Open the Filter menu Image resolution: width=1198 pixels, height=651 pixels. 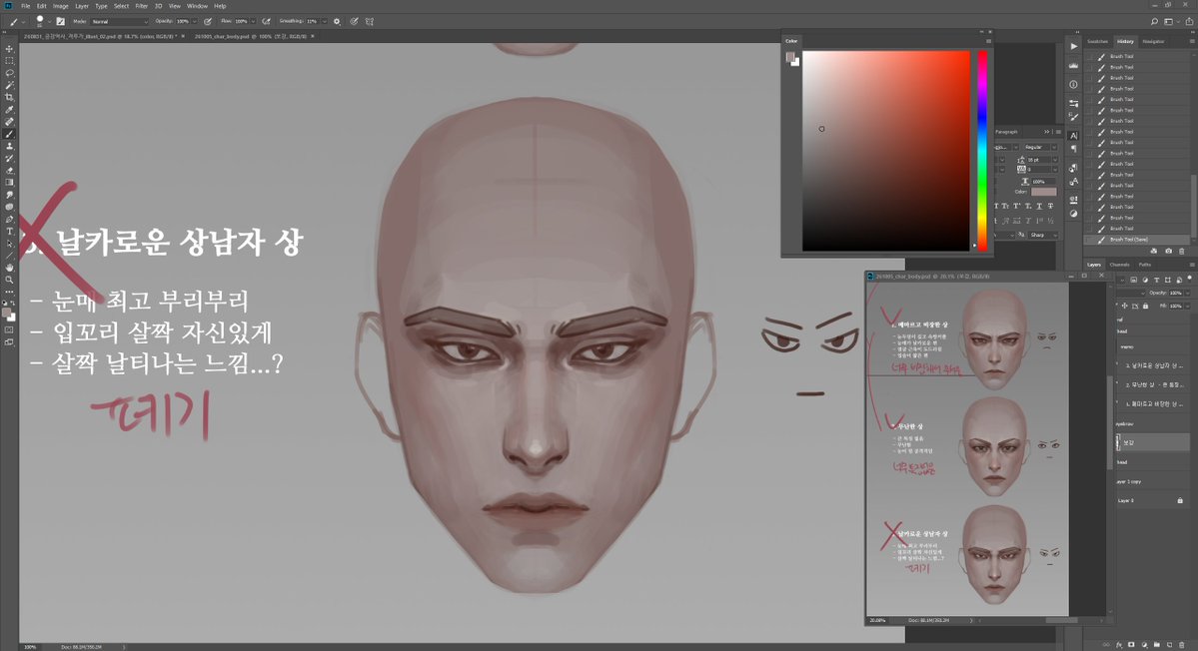(x=141, y=6)
